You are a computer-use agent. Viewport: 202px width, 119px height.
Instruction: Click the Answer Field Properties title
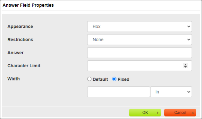pos(28,5)
